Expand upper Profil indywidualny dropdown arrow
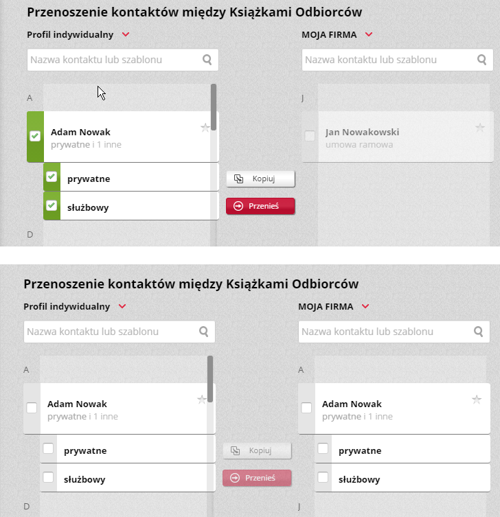Viewport: 500px width, 517px height. (126, 34)
